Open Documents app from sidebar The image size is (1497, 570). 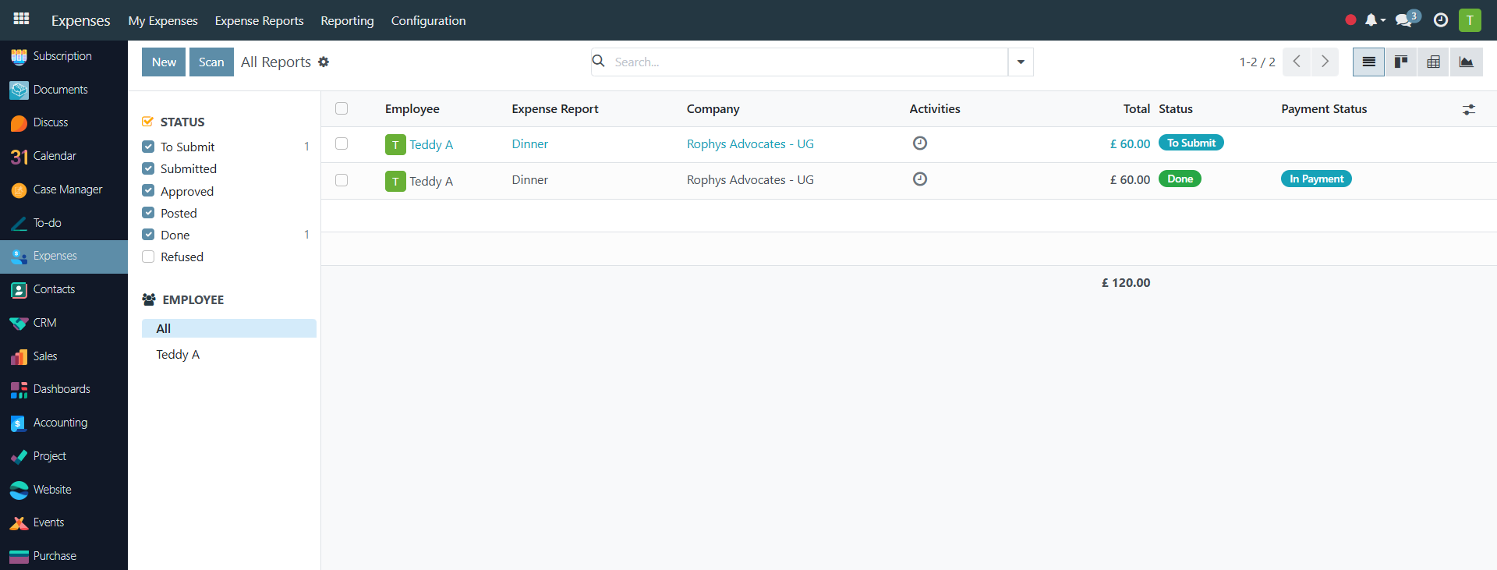[x=64, y=90]
